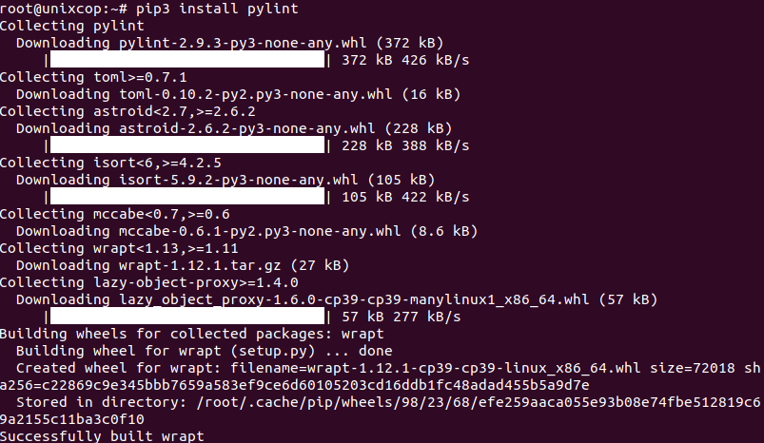Click the root@unixcop shell prompt
Image resolution: width=764 pixels, height=443 pixels.
(64, 9)
